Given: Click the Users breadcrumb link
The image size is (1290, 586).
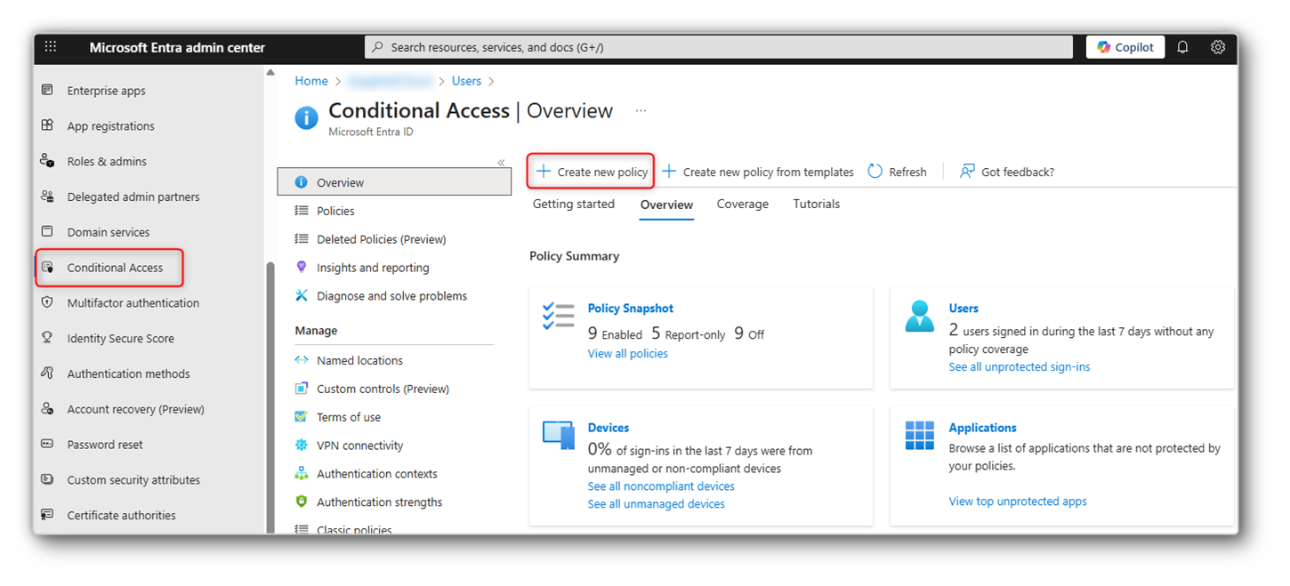Looking at the screenshot, I should coord(466,81).
